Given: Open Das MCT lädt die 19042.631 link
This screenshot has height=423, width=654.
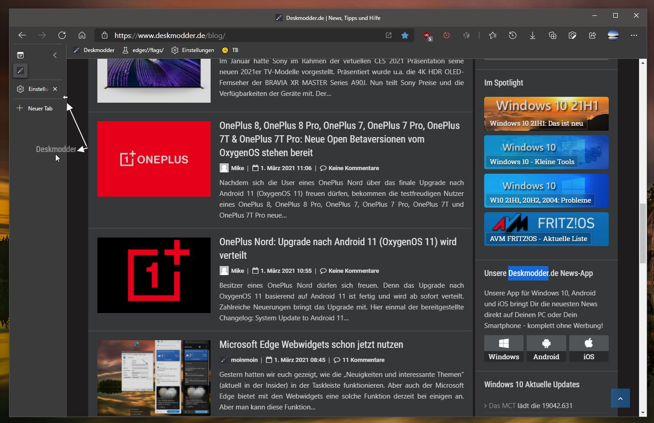Looking at the screenshot, I should coord(530,405).
